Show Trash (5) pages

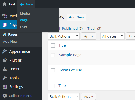coord(94,29)
